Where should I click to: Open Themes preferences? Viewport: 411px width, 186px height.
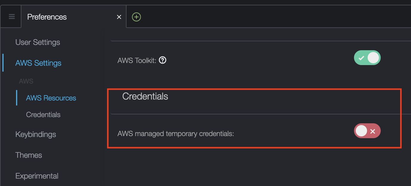(x=29, y=155)
